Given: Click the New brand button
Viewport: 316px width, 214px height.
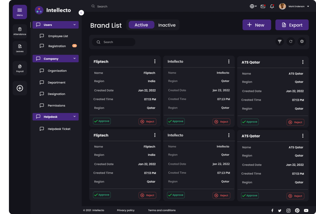Looking at the screenshot, I should 257,25.
